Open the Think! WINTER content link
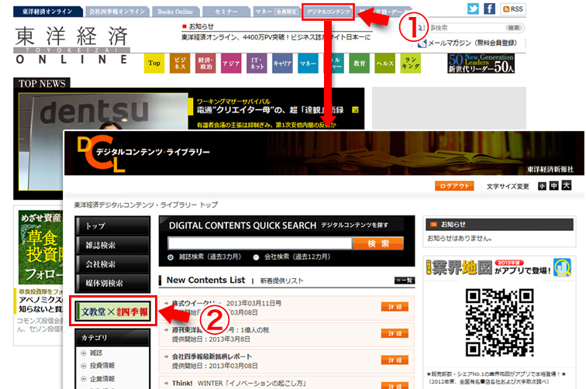The image size is (586, 389). [240, 383]
